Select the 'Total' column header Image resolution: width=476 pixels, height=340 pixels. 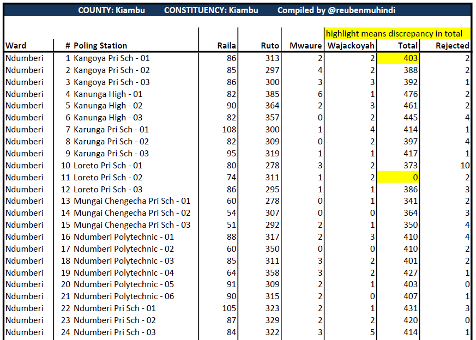(x=408, y=45)
